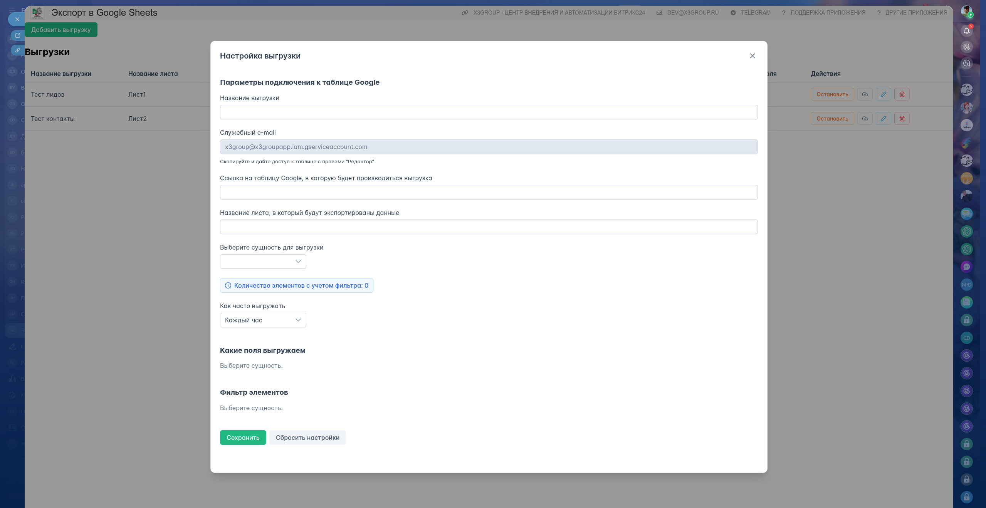Screen dimensions: 986x508
Task: Click the blue link icon on left edge
Action: click(17, 50)
